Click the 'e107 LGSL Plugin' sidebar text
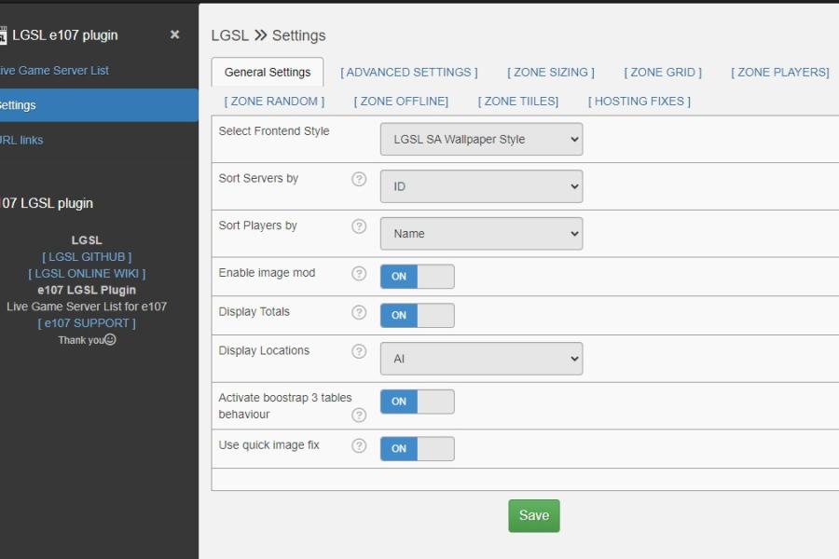This screenshot has width=839, height=559. coord(87,290)
